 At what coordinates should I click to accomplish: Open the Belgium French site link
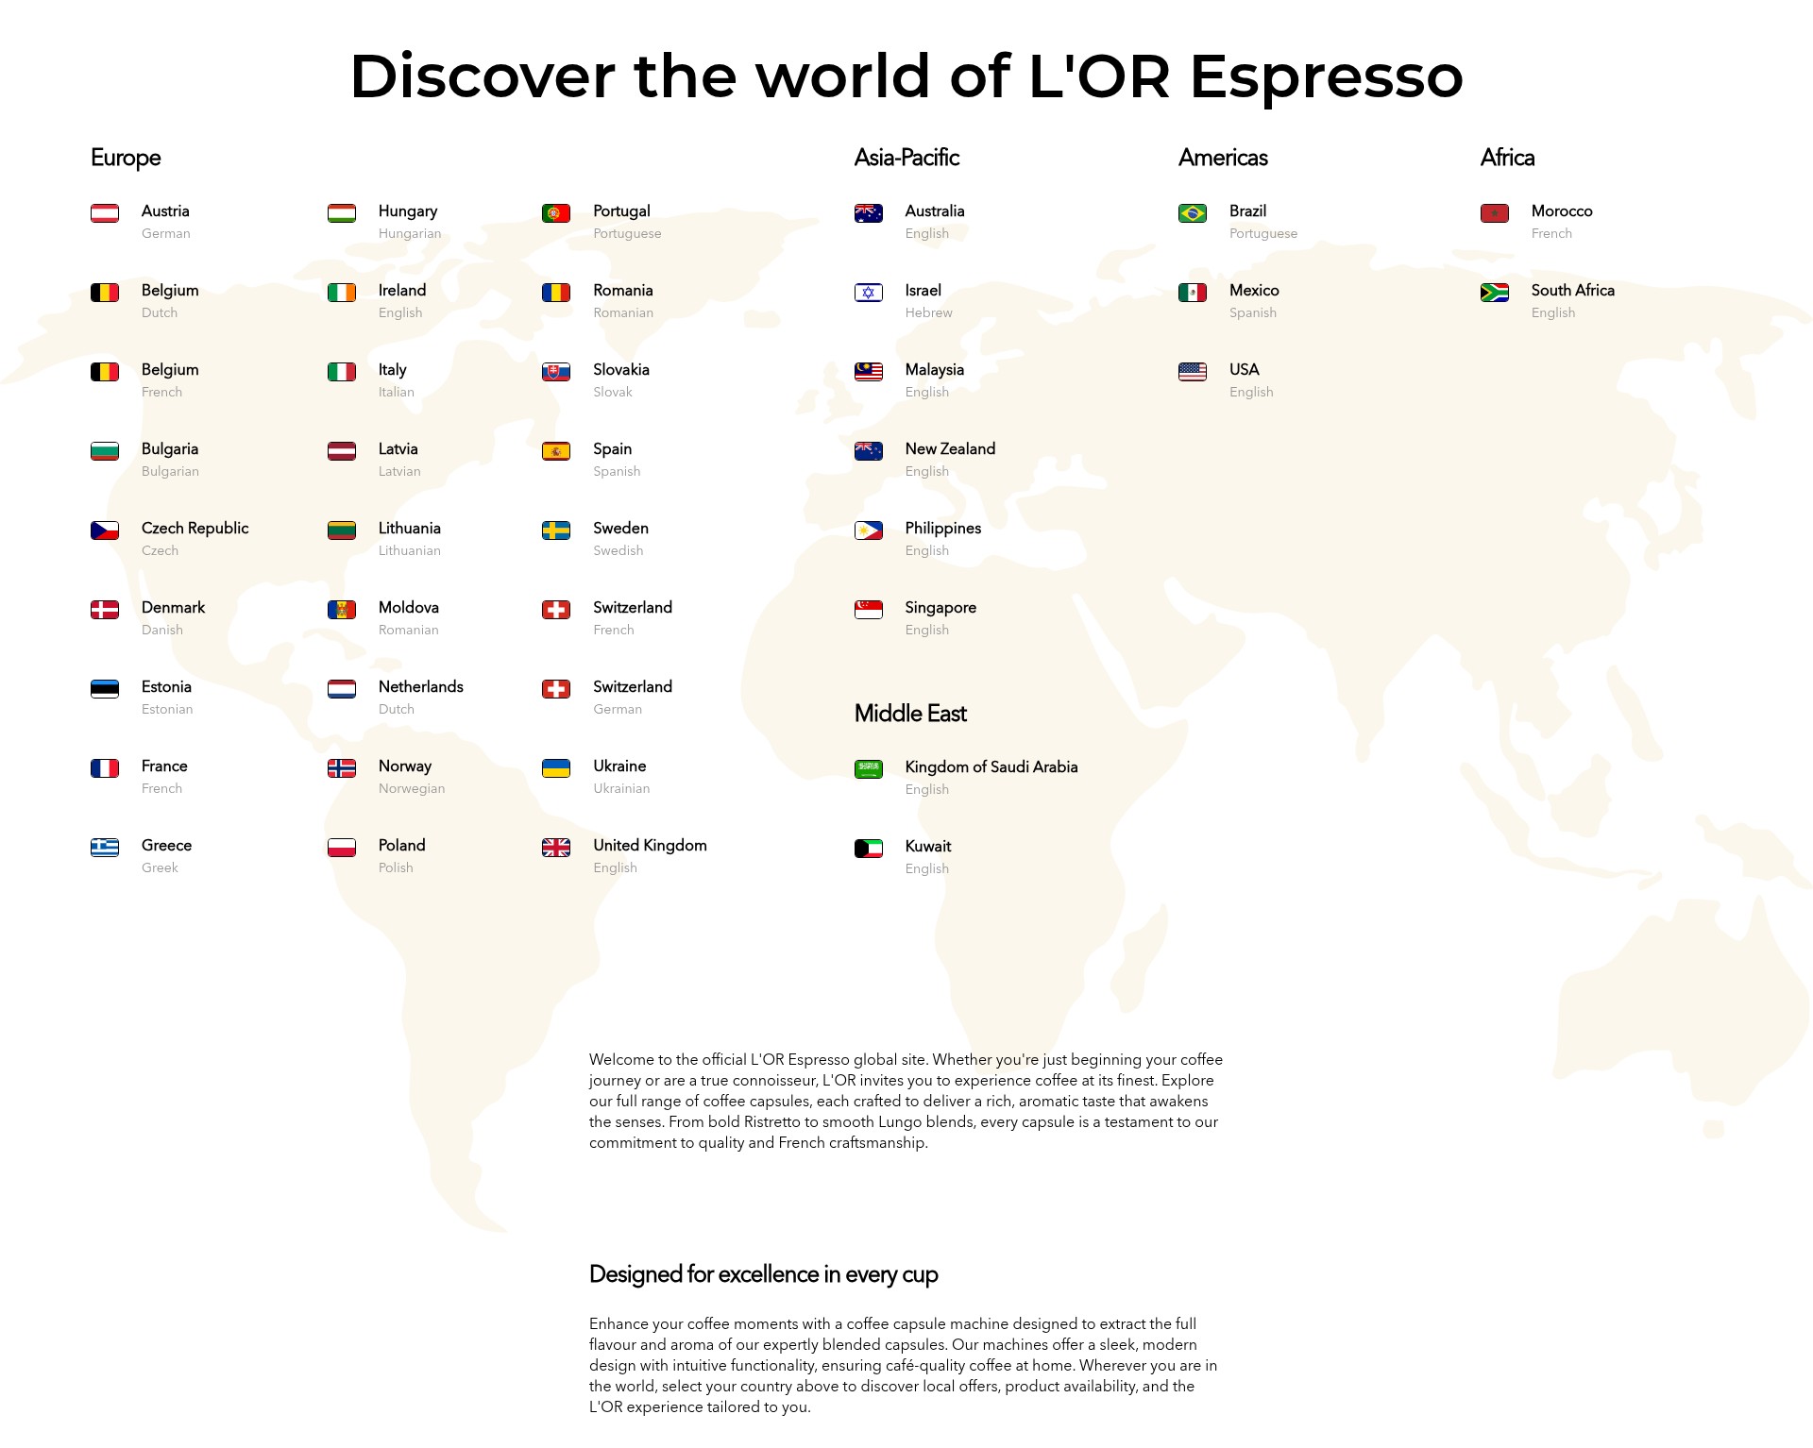pos(144,379)
